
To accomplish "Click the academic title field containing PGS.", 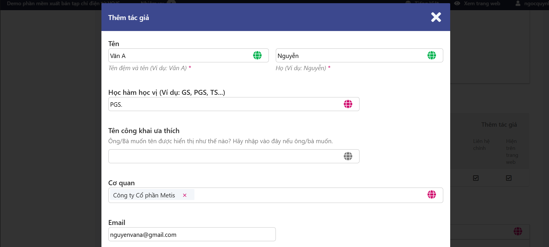I will 224,104.
